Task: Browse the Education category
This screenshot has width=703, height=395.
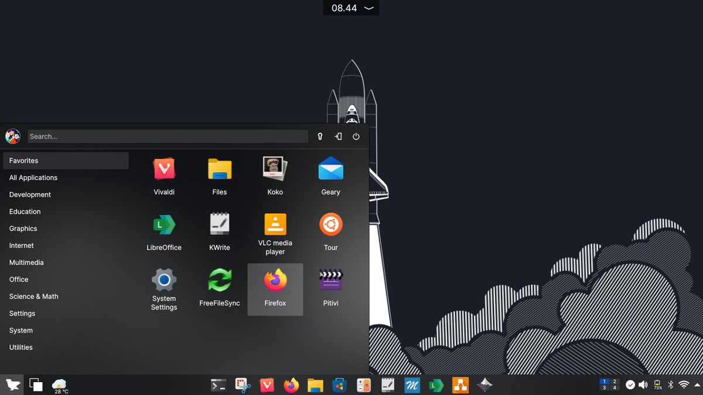Action: 66,211
